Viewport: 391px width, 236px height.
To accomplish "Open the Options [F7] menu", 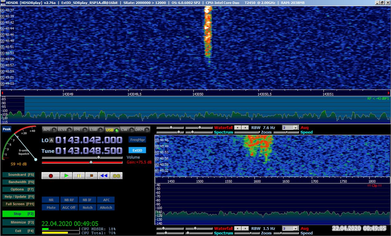I will point(18,189).
